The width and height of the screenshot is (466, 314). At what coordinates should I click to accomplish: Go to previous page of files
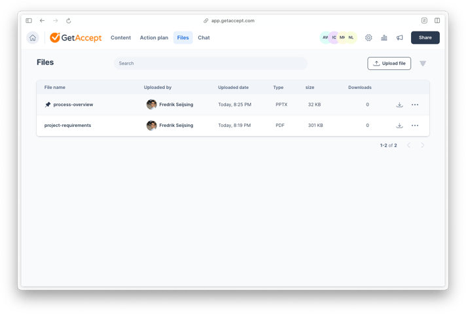tap(408, 145)
